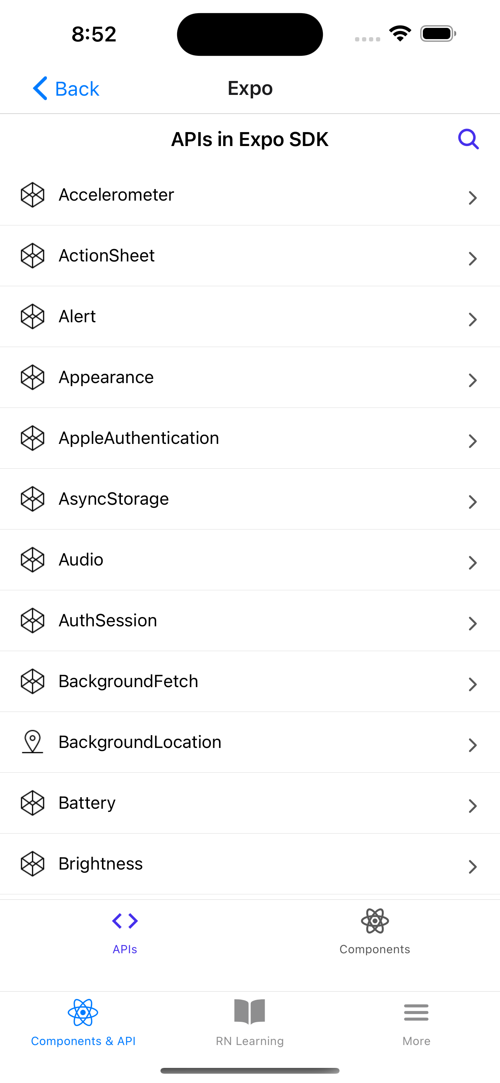Switch to Components & API tab
Viewport: 500px width, 1083px height.
point(83,1023)
